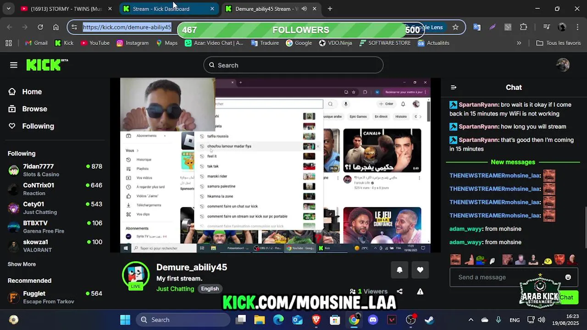
Task: Share the stream via share icon
Action: (x=399, y=291)
